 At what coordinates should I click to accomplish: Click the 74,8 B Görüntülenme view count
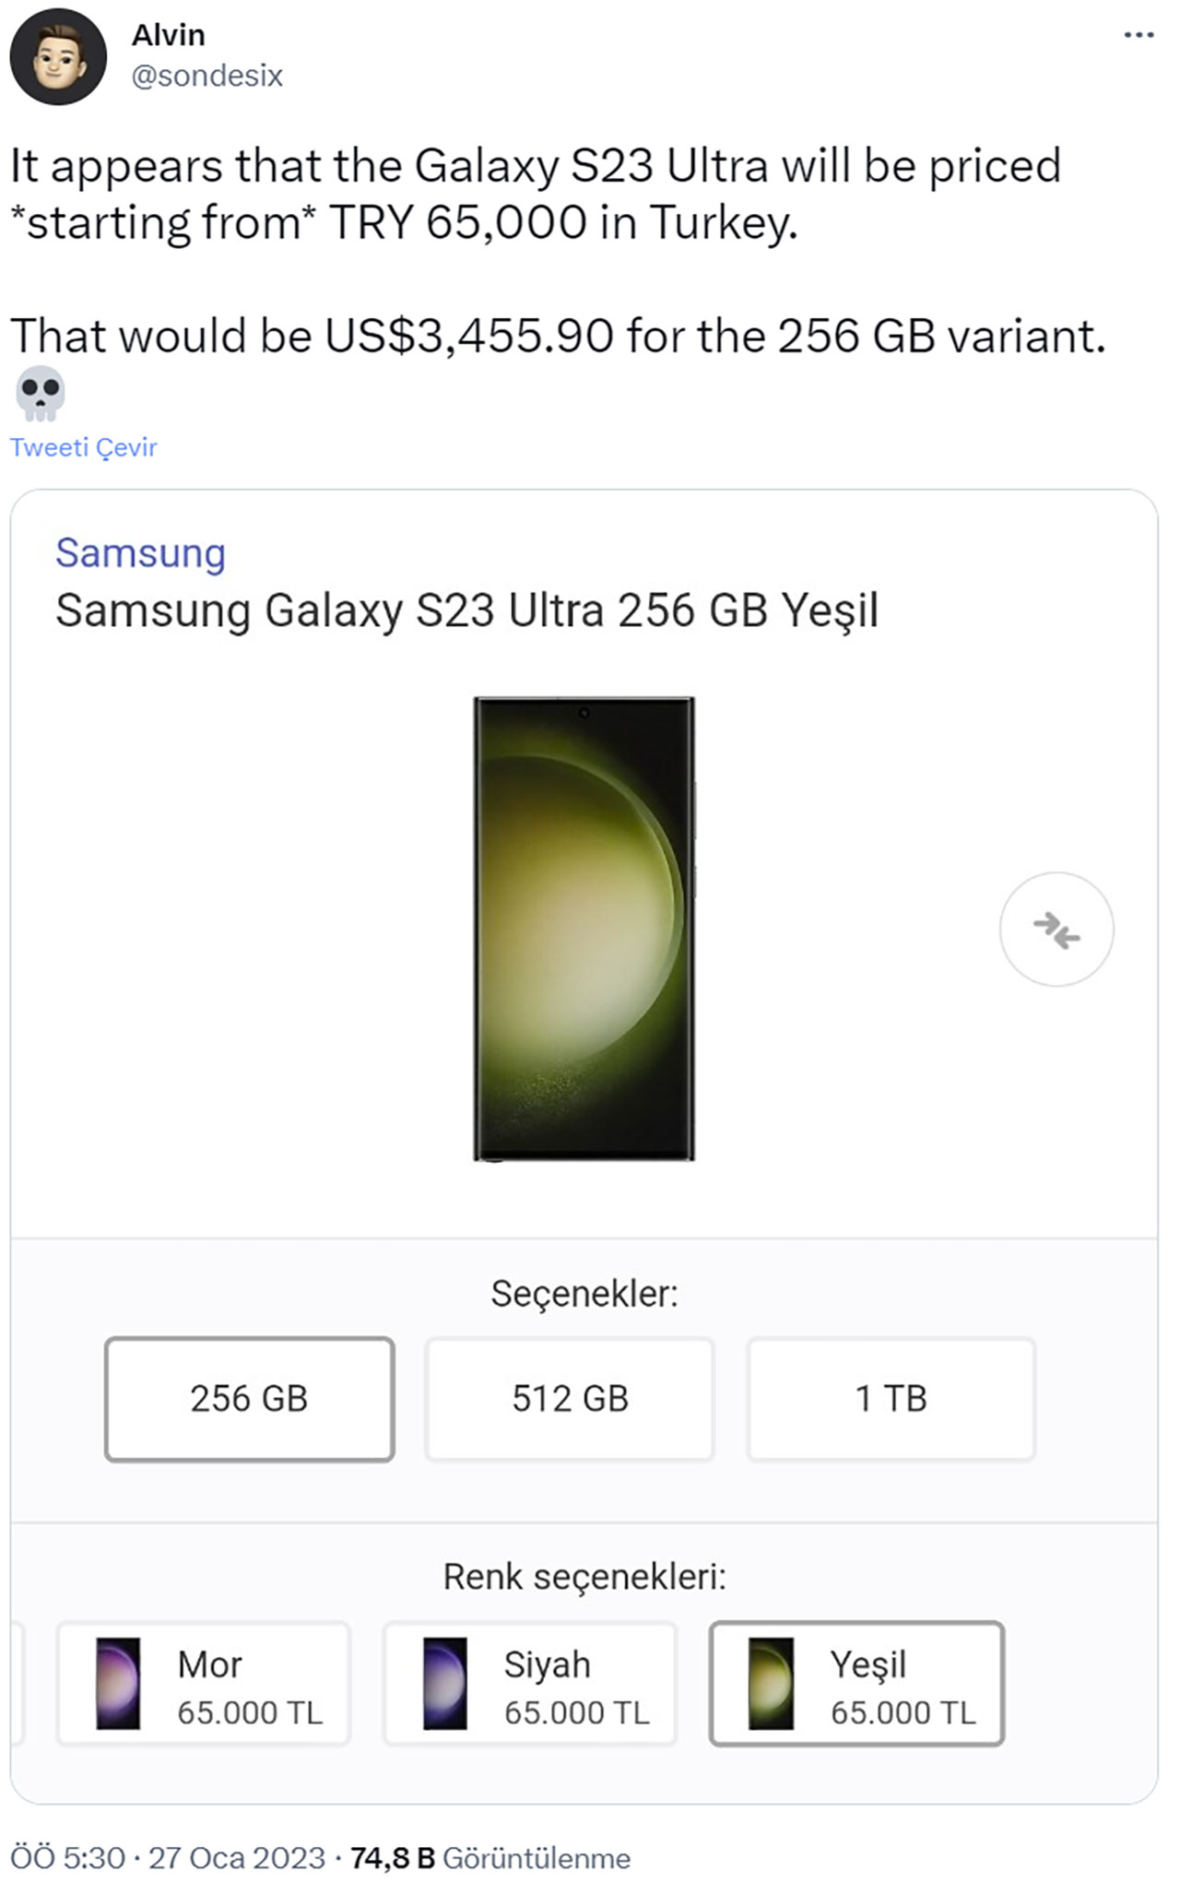pyautogui.click(x=490, y=1858)
